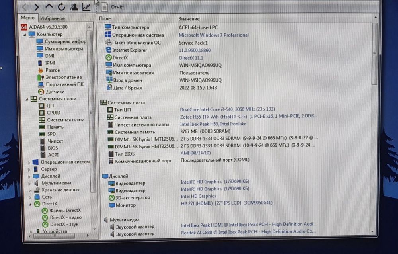
Task: Select the DIMM1: SK hynix row
Action: (213, 139)
